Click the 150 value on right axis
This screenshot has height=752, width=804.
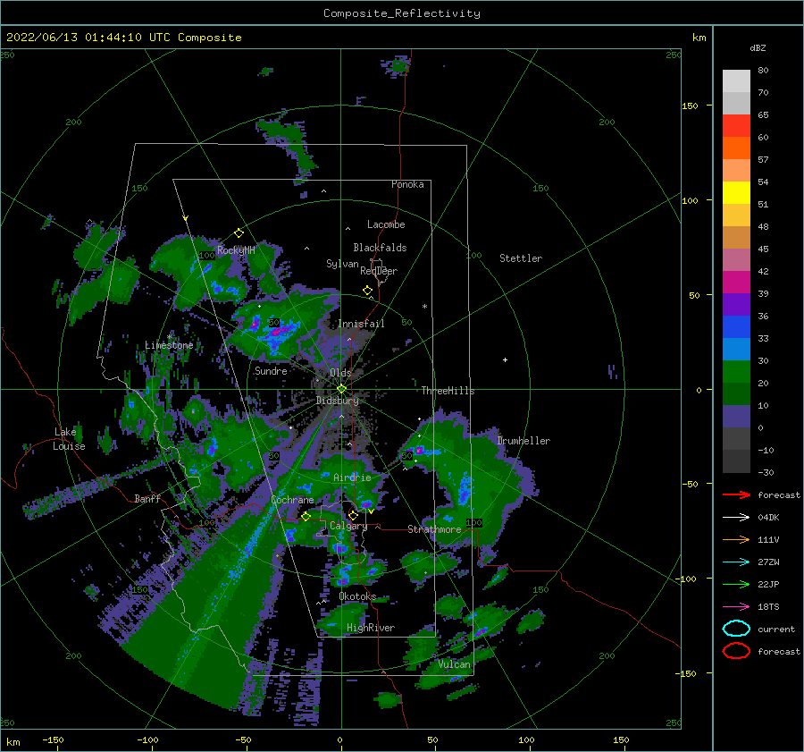pos(690,106)
